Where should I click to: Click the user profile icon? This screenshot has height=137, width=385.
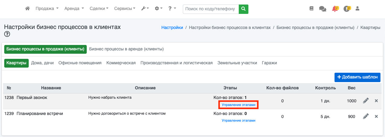coord(357,9)
